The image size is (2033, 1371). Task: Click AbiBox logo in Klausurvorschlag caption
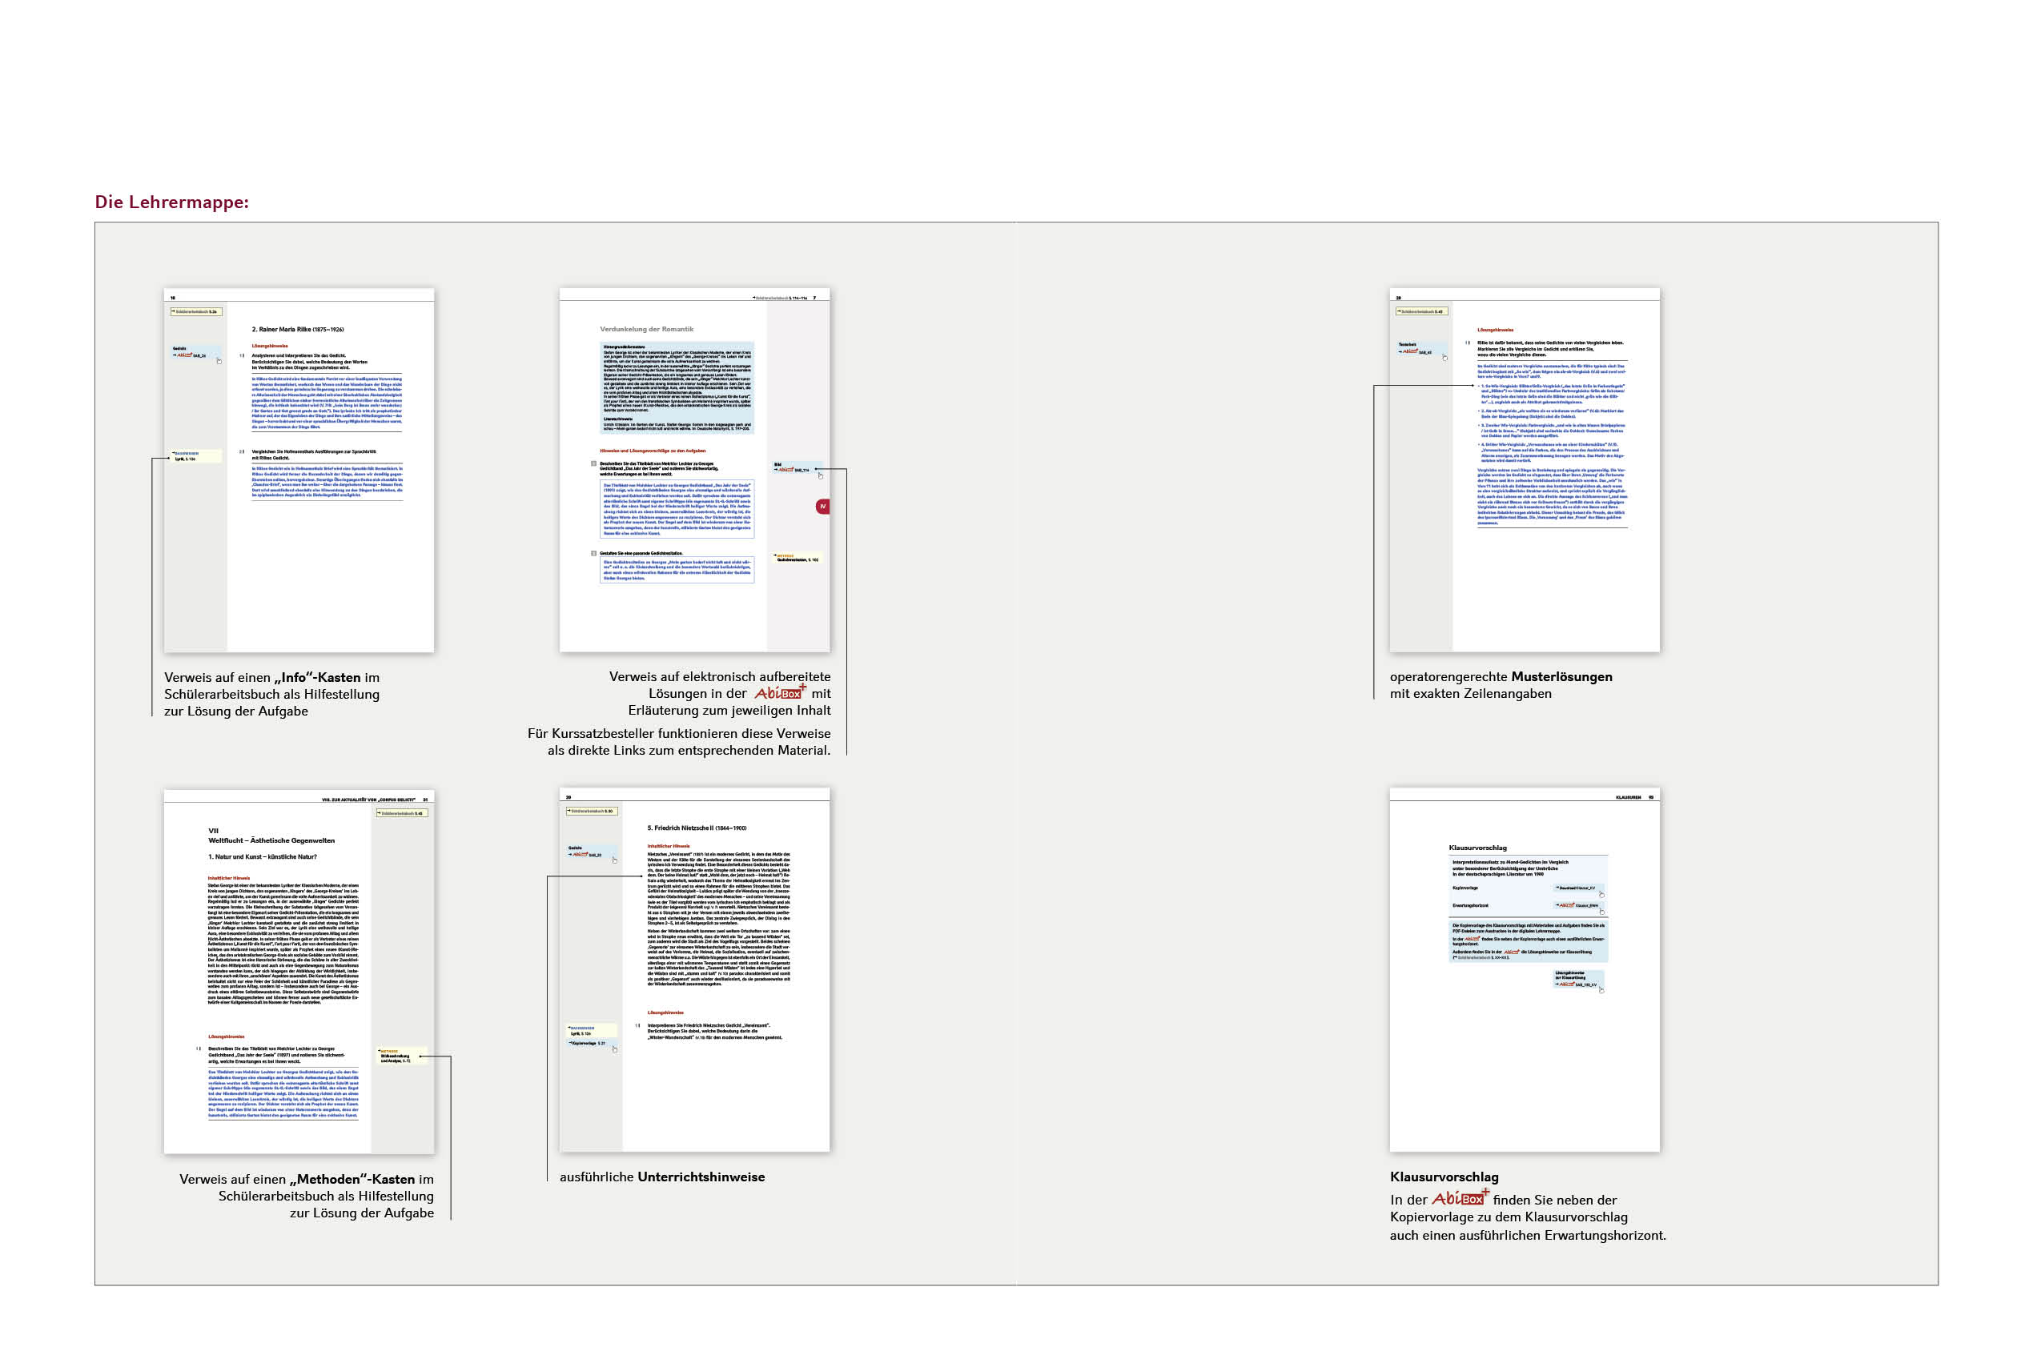click(x=1459, y=1198)
